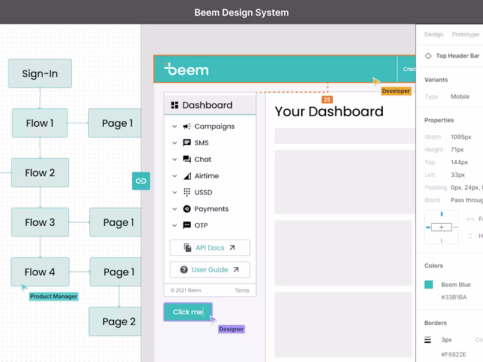Click the border stroke weight icon
This screenshot has width=483, height=362.
427,340
